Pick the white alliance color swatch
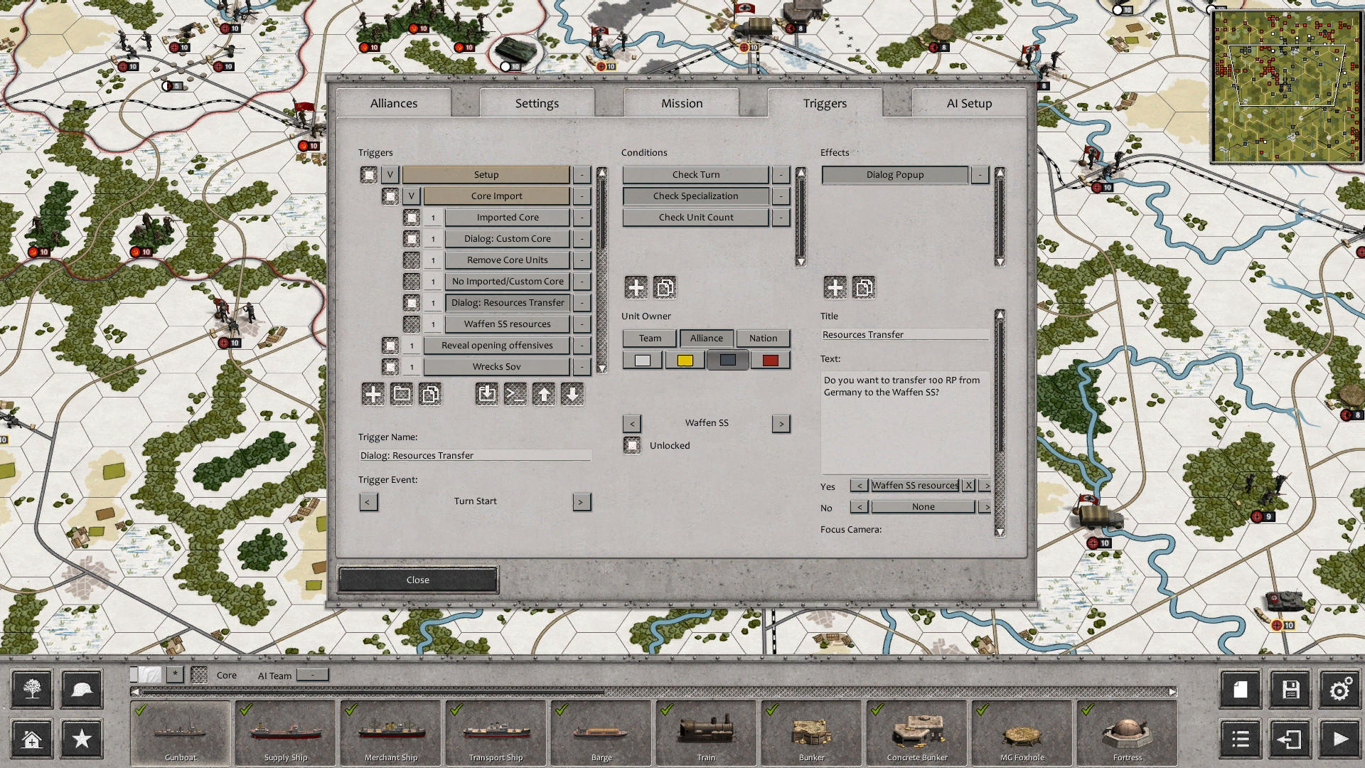The image size is (1365, 768). tap(643, 361)
